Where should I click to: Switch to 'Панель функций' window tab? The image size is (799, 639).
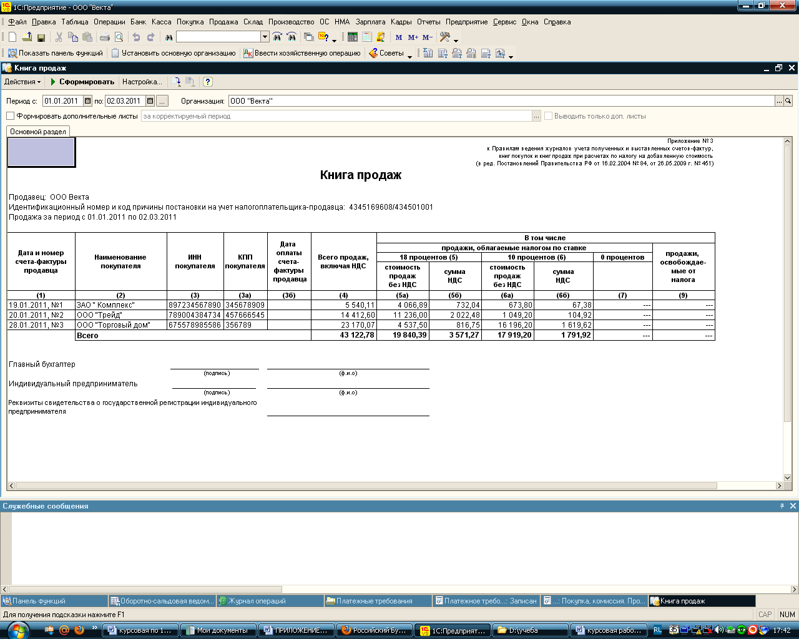click(54, 601)
